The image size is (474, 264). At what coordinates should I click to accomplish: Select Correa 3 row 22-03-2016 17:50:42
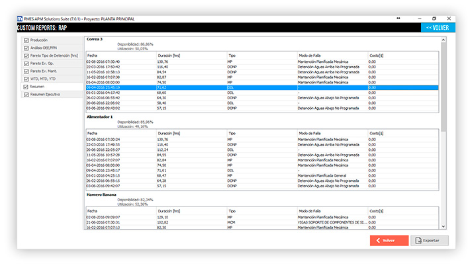(262, 67)
